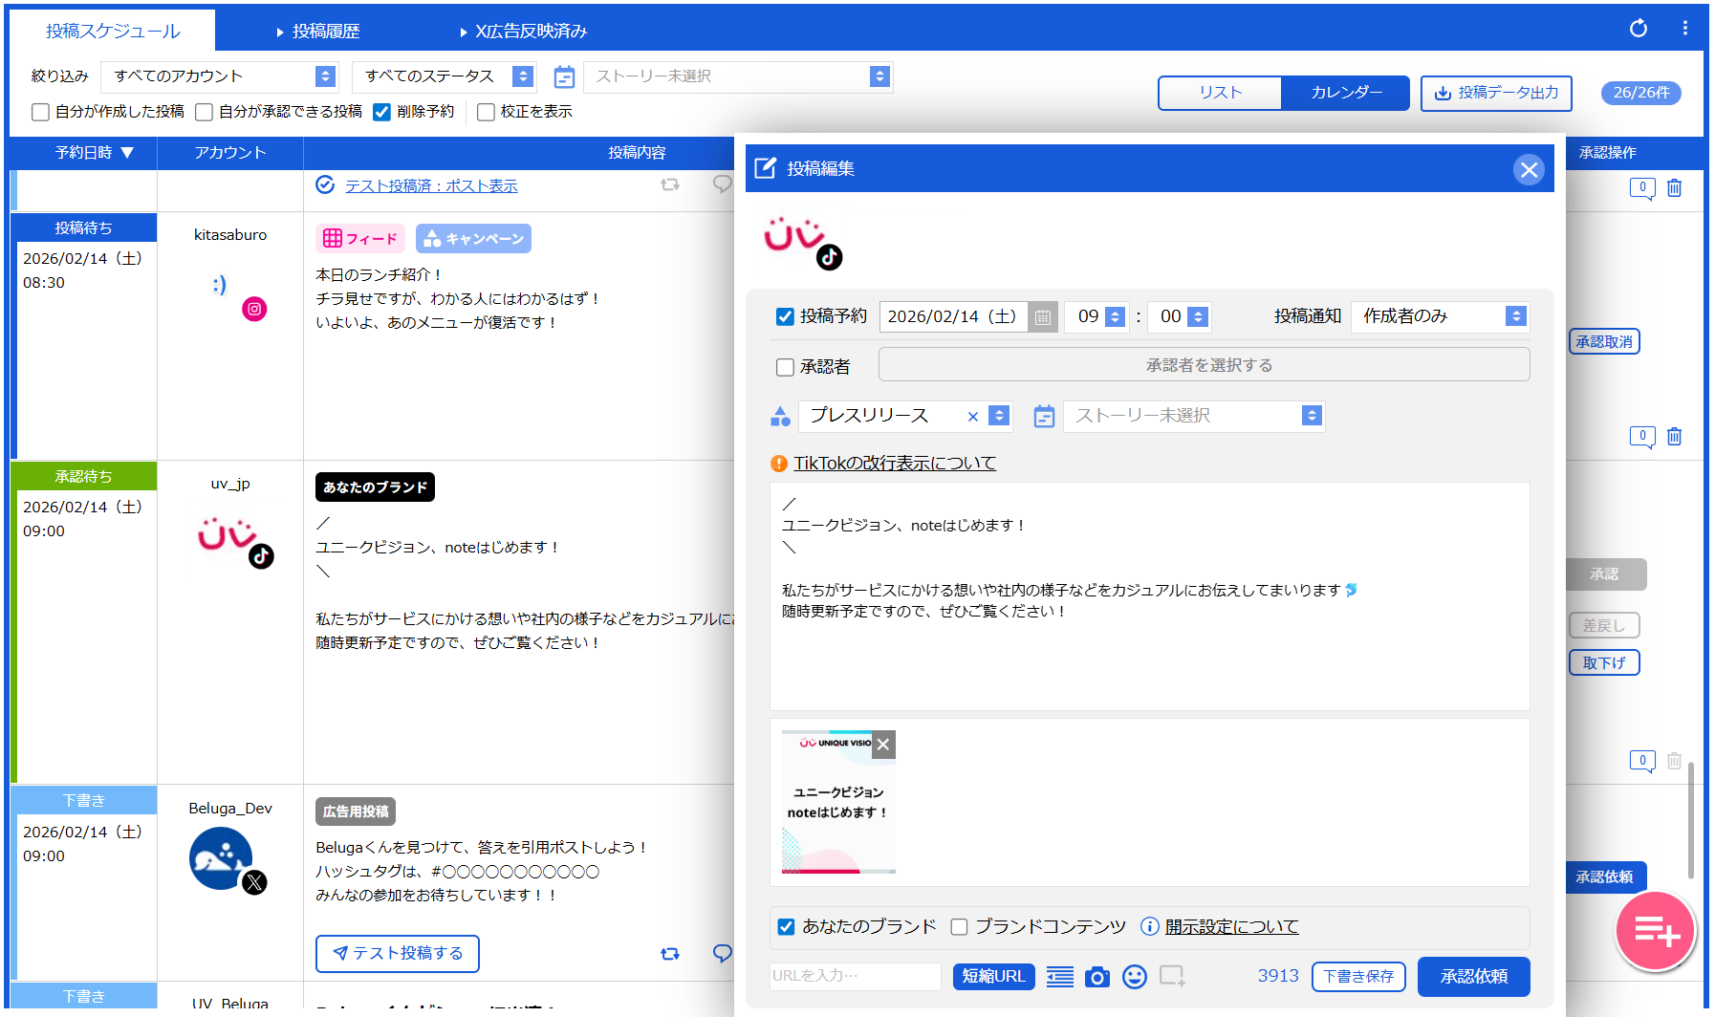This screenshot has height=1017, width=1715.
Task: Click the refresh icon in top bar
Action: [1639, 29]
